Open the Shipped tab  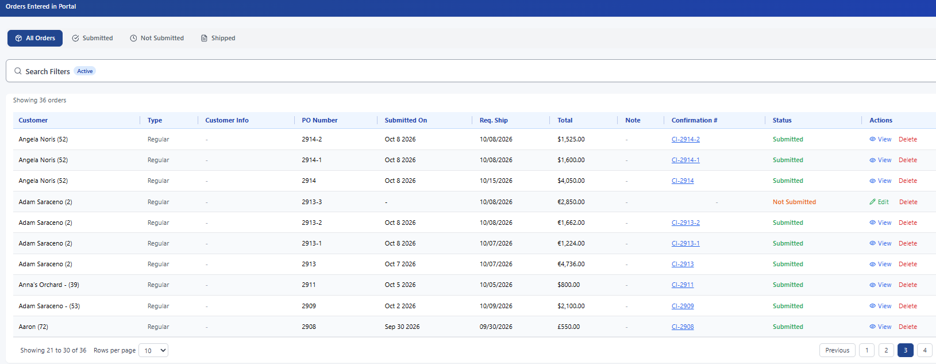tap(218, 38)
